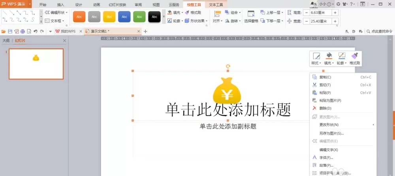The height and width of the screenshot is (176, 395).
Task: Expand the line shapes gallery
Action: [x=41, y=22]
